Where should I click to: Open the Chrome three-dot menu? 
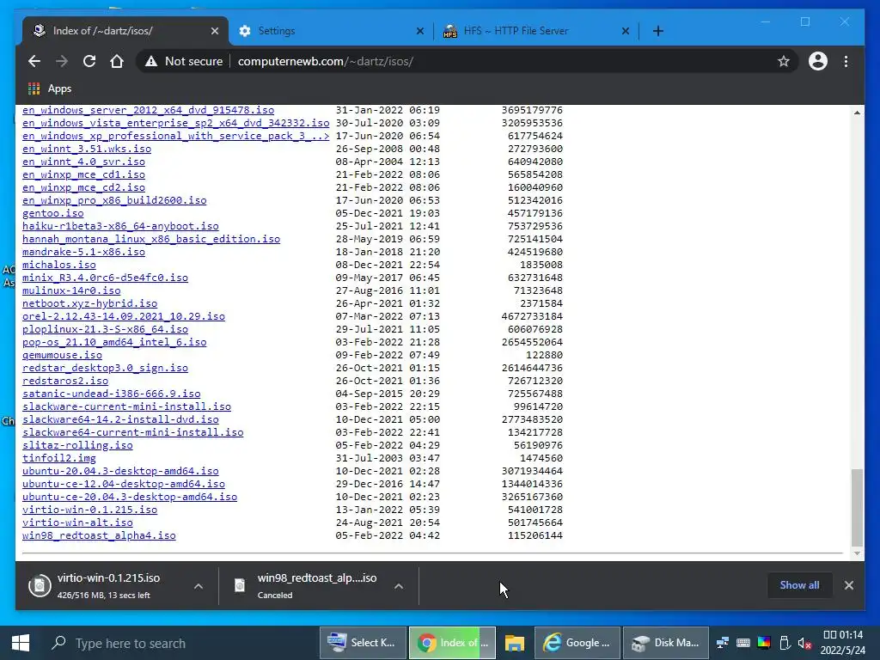[846, 61]
